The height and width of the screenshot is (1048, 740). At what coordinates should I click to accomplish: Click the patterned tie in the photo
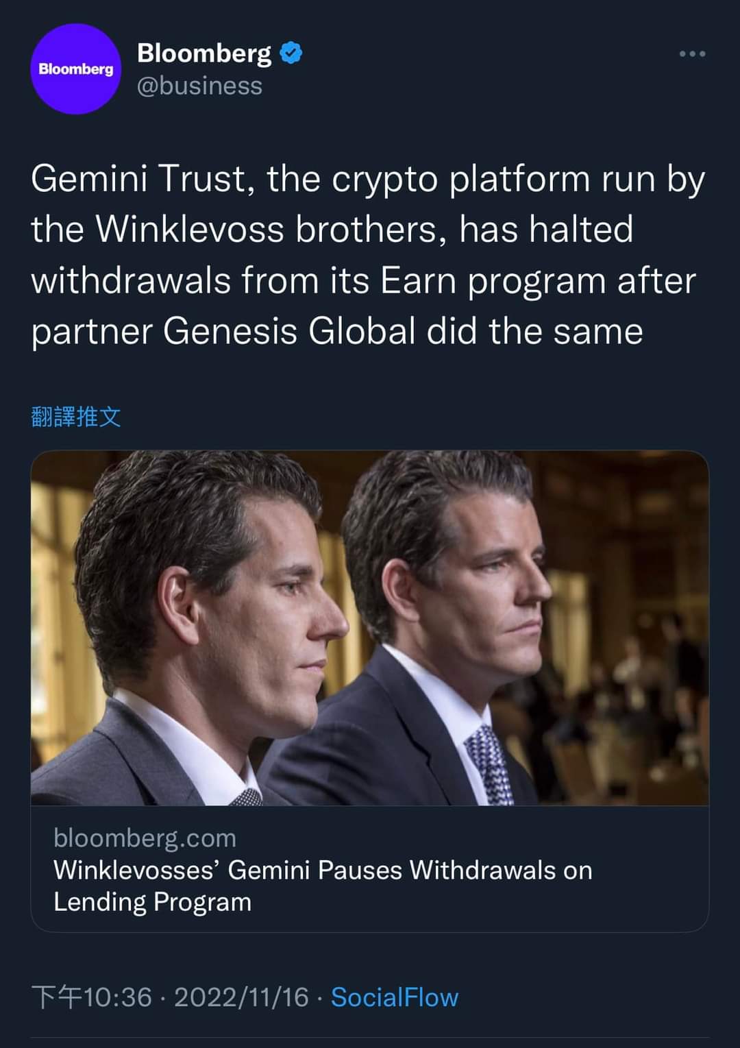tap(489, 764)
